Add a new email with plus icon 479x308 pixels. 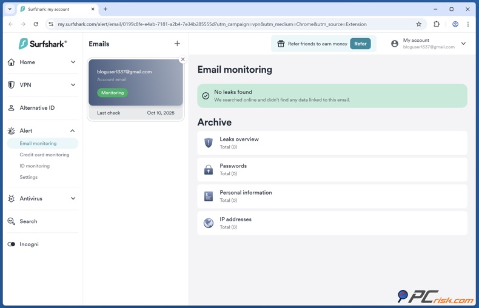point(177,44)
